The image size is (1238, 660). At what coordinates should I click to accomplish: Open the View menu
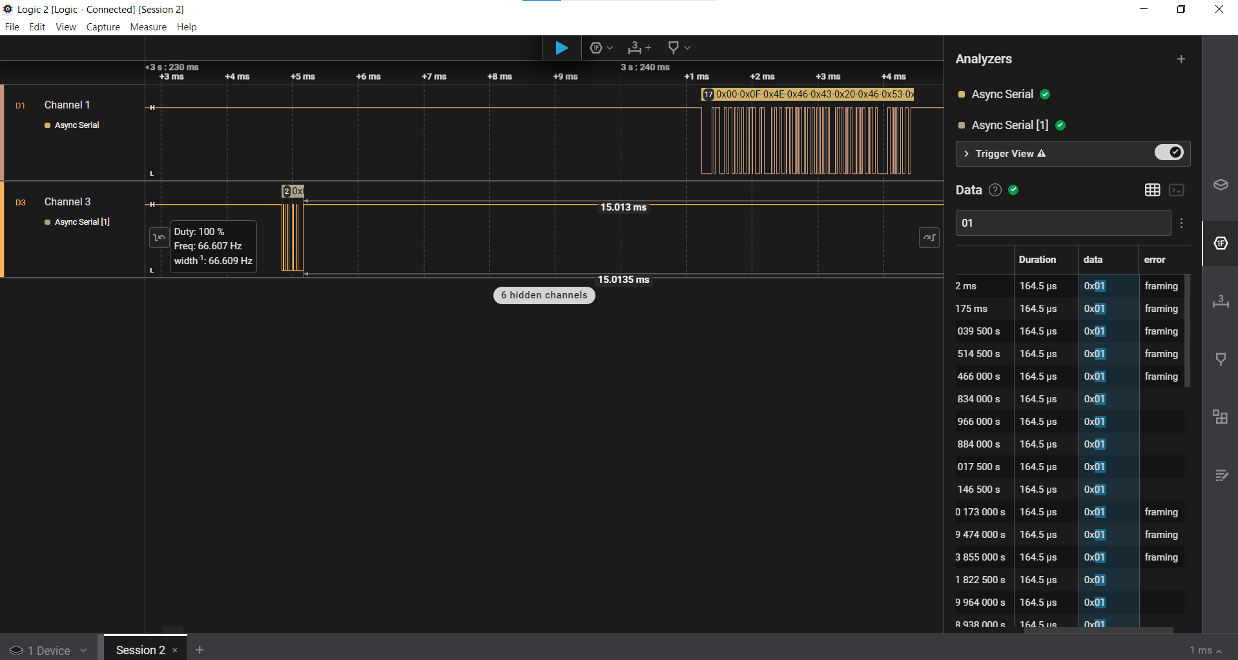tap(65, 27)
